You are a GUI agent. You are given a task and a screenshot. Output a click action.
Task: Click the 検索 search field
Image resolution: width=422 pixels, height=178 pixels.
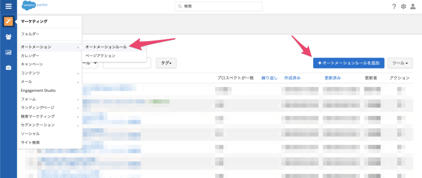coord(218,7)
